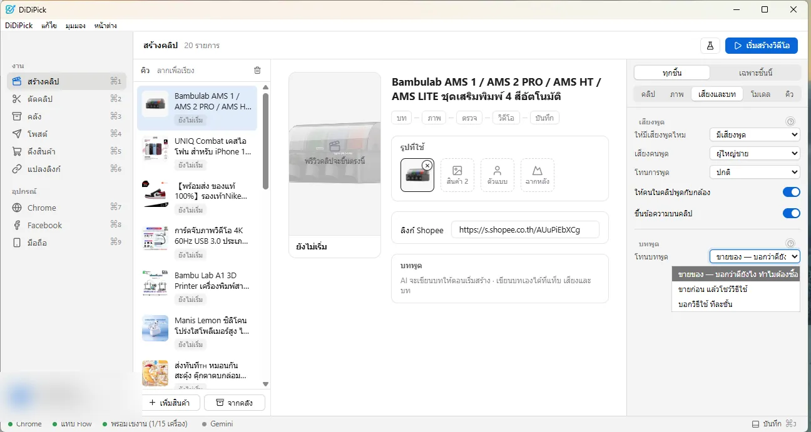This screenshot has width=811, height=432.
Task: Add ตัวแบบ model image slot
Action: (x=497, y=175)
